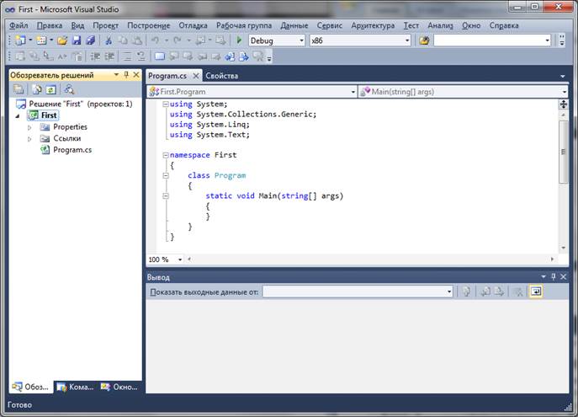Viewport: 578px width, 417px height.
Task: Collapse the First project node
Action: pos(18,116)
